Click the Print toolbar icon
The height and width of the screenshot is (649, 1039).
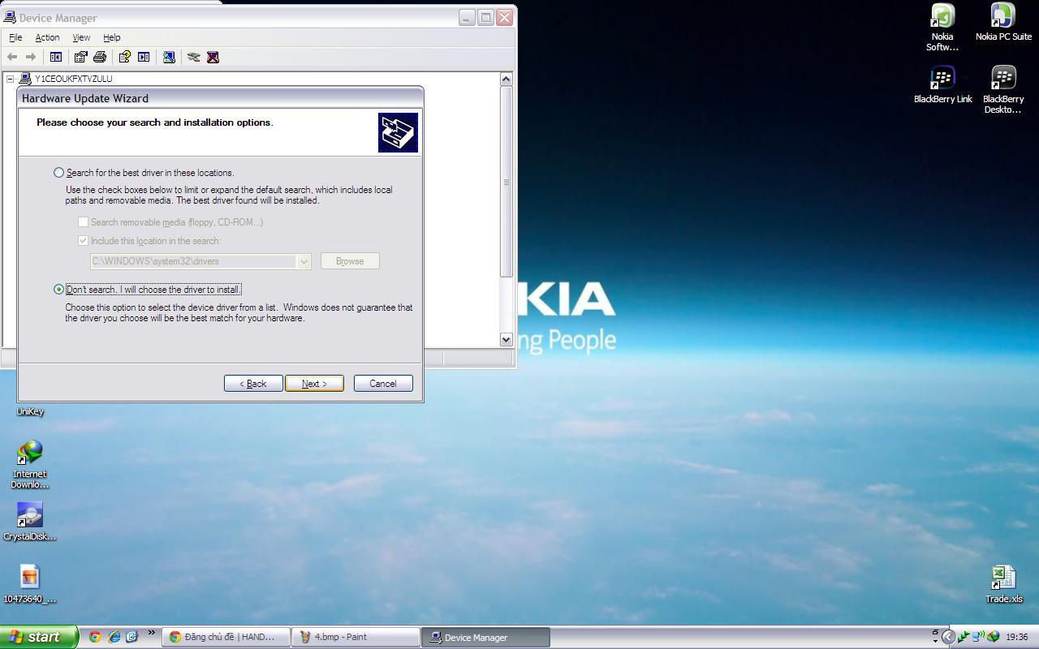click(x=100, y=57)
